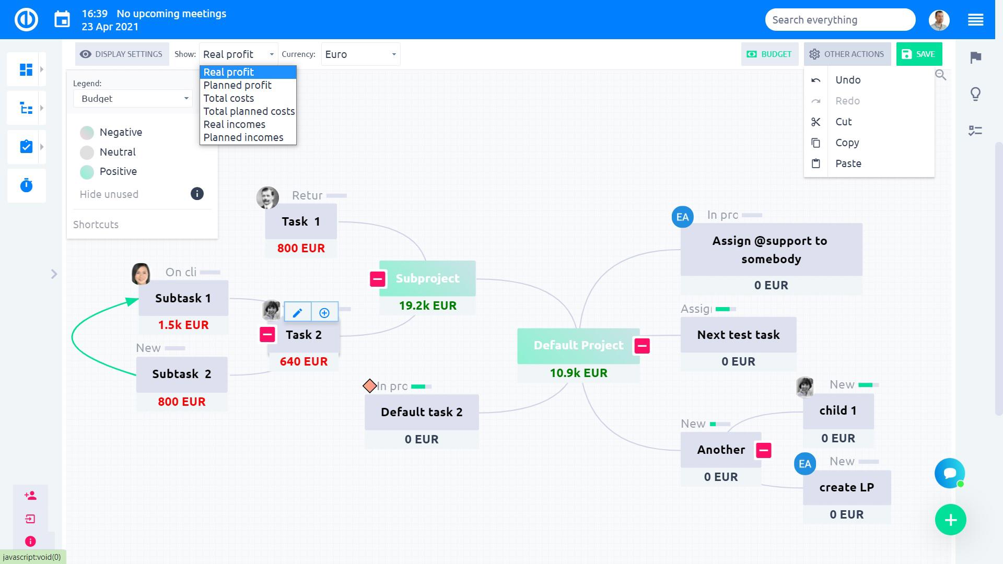
Task: Select Planned profit in Show list
Action: point(238,85)
